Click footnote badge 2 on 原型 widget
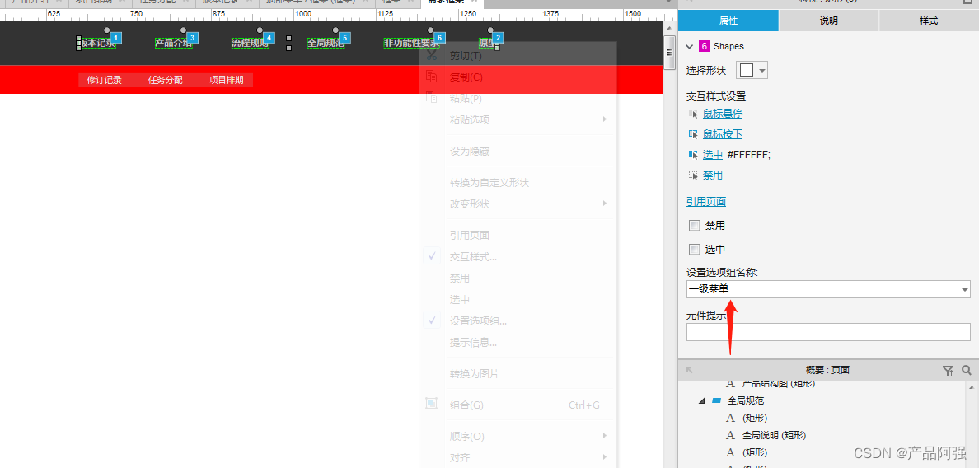The width and height of the screenshot is (979, 468). click(498, 39)
